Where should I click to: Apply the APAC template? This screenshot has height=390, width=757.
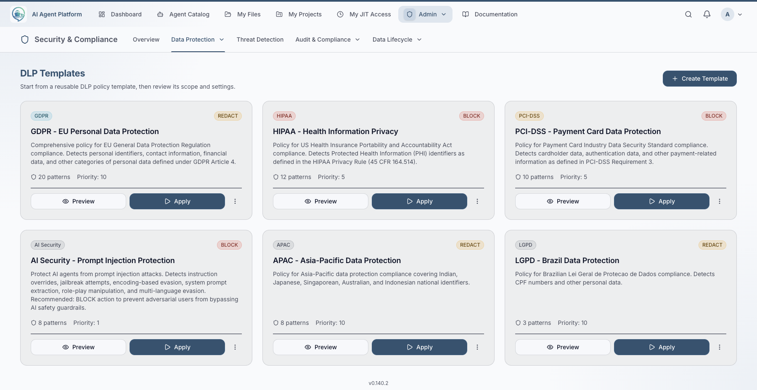tap(419, 347)
